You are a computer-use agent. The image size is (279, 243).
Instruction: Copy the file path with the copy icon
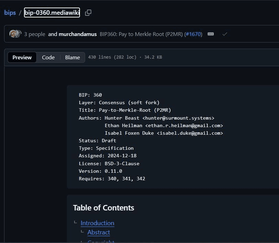(x=88, y=13)
